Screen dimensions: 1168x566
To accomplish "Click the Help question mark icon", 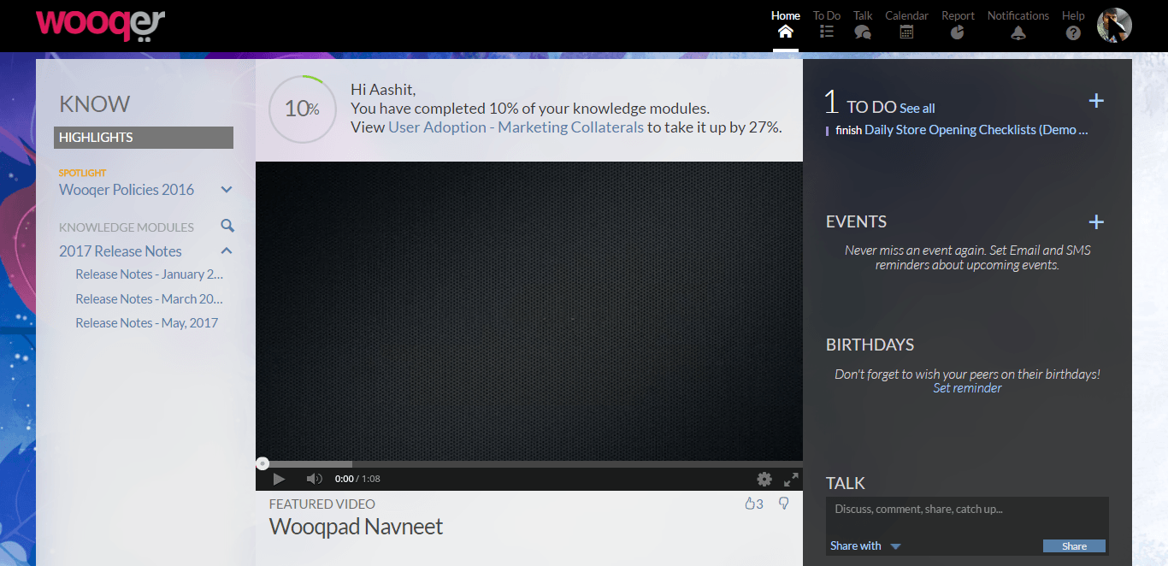I will (1073, 32).
